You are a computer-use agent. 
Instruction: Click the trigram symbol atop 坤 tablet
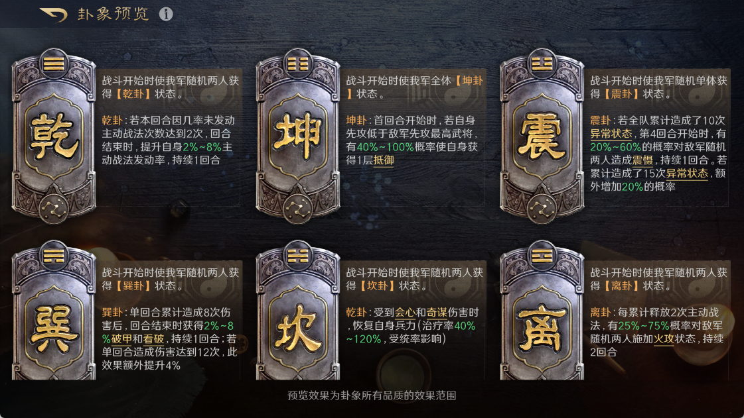point(298,64)
